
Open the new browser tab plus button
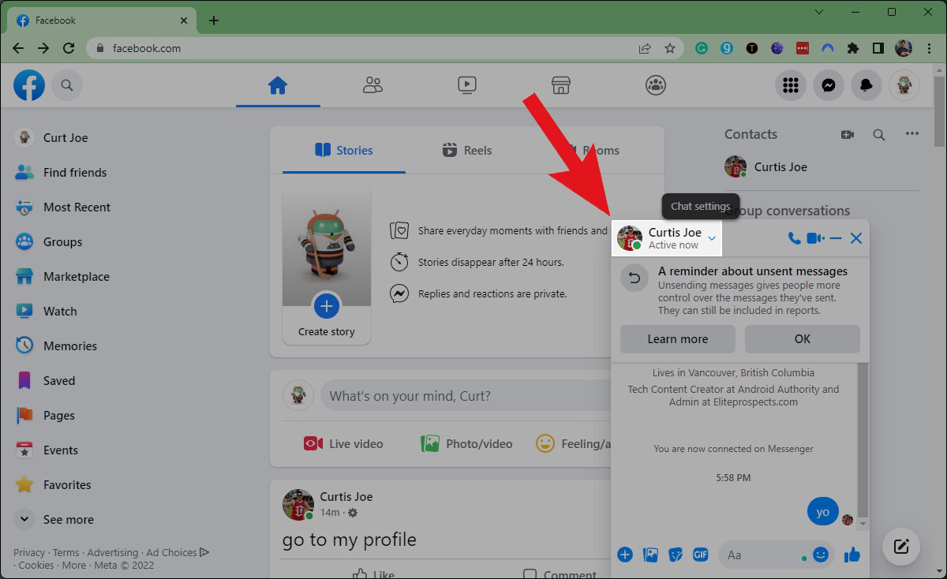[x=213, y=21]
